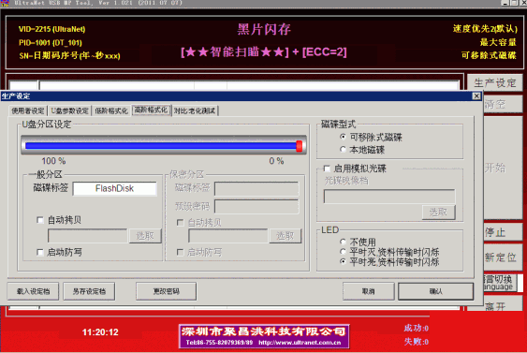Click the 保密分区 磁碟标签 field
The height and width of the screenshot is (353, 527).
click(x=256, y=188)
